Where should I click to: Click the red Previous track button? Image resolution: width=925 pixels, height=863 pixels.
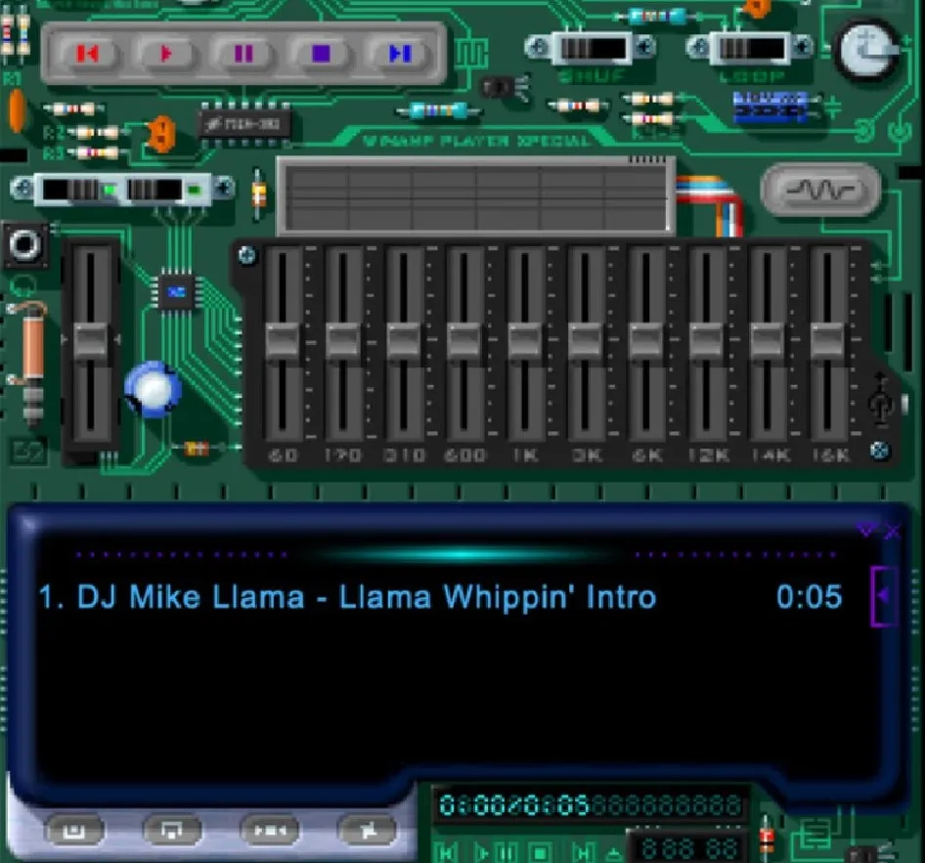87,54
